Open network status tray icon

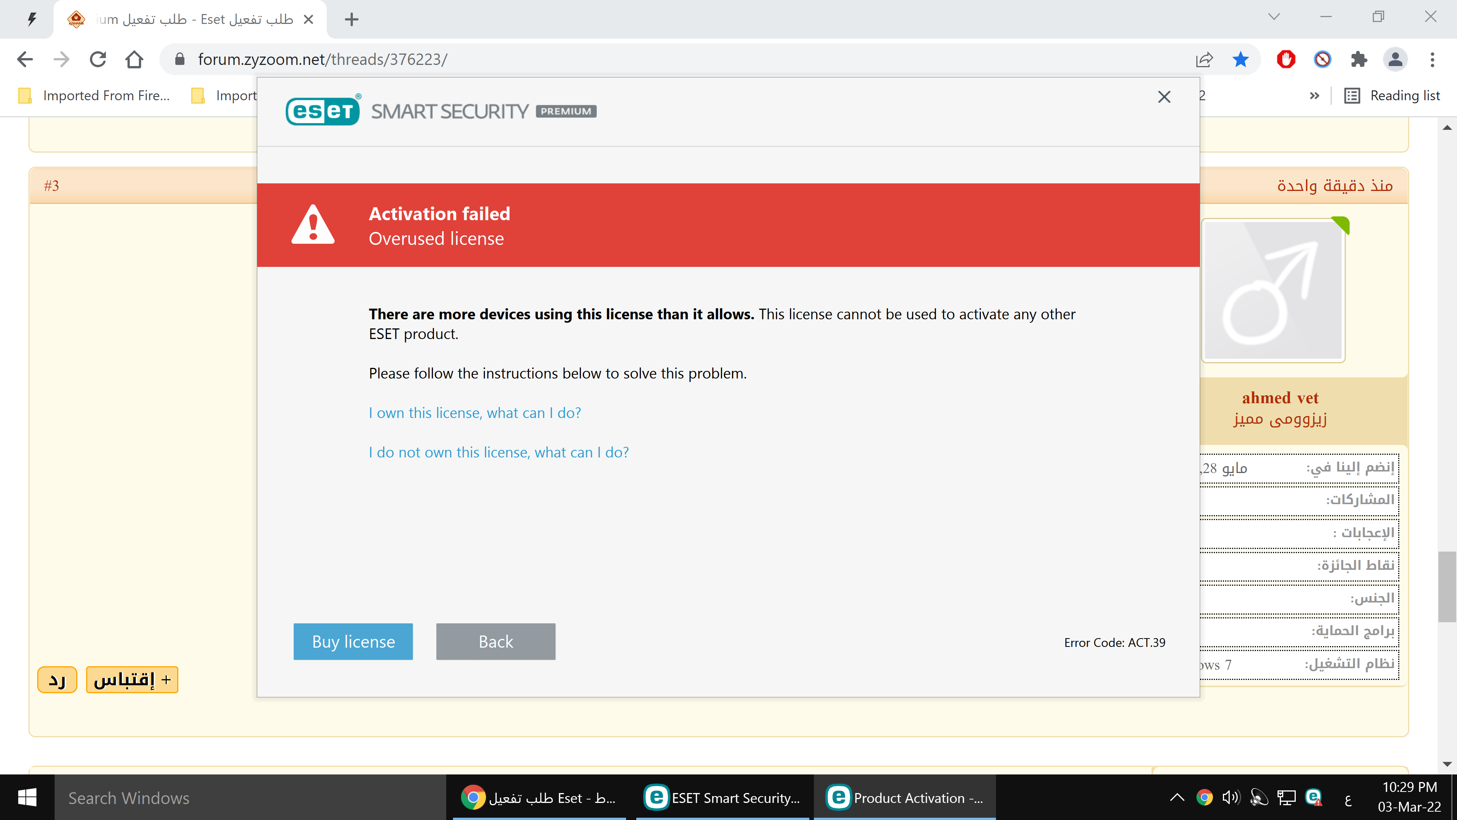1286,797
